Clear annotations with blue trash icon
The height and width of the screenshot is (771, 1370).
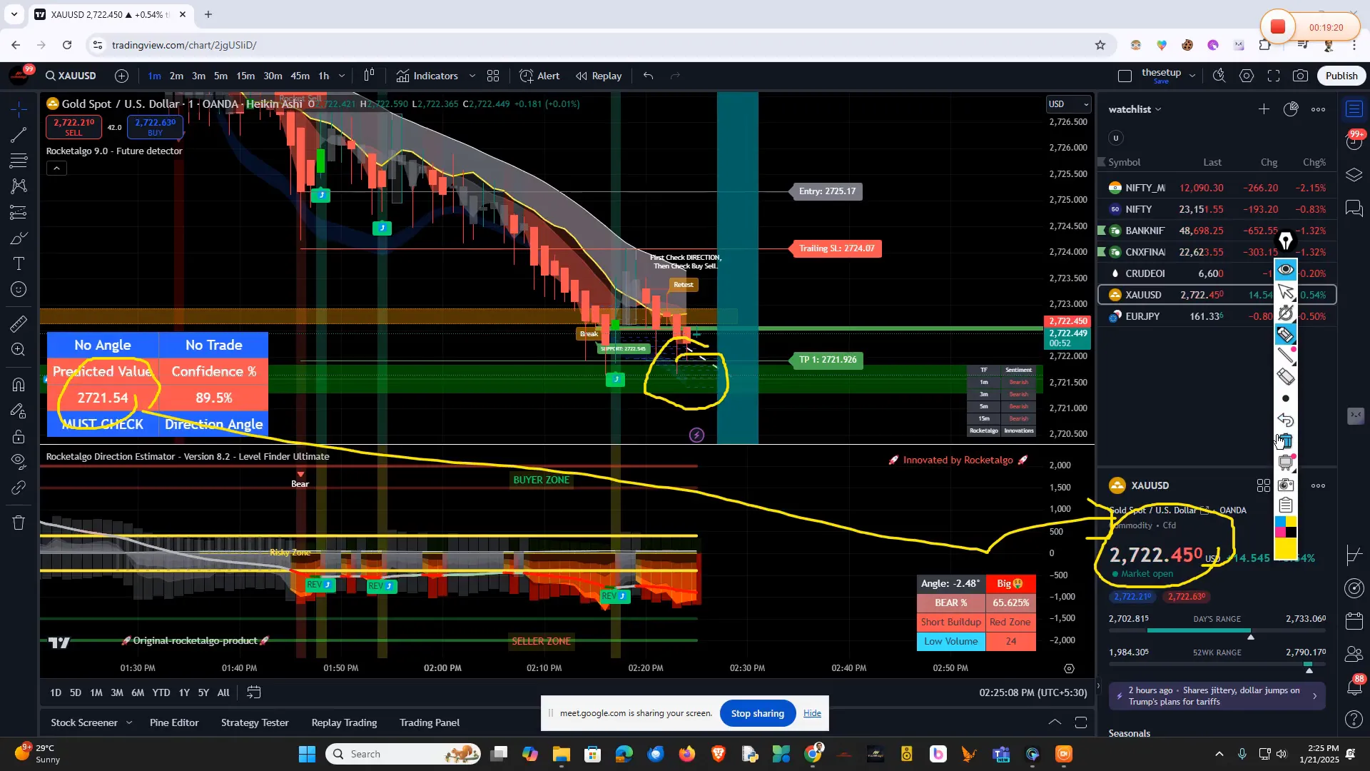pyautogui.click(x=1286, y=441)
